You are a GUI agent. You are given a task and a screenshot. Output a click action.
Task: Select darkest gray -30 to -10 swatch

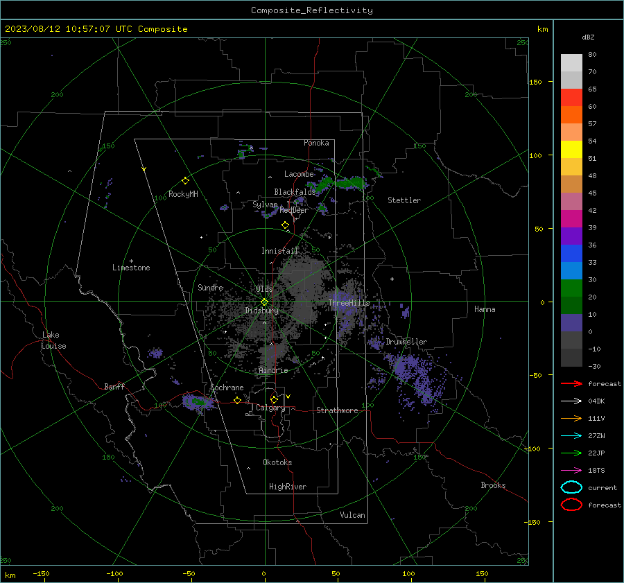(571, 358)
